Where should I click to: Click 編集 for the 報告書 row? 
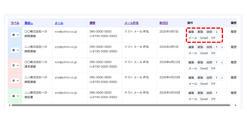tap(191, 93)
